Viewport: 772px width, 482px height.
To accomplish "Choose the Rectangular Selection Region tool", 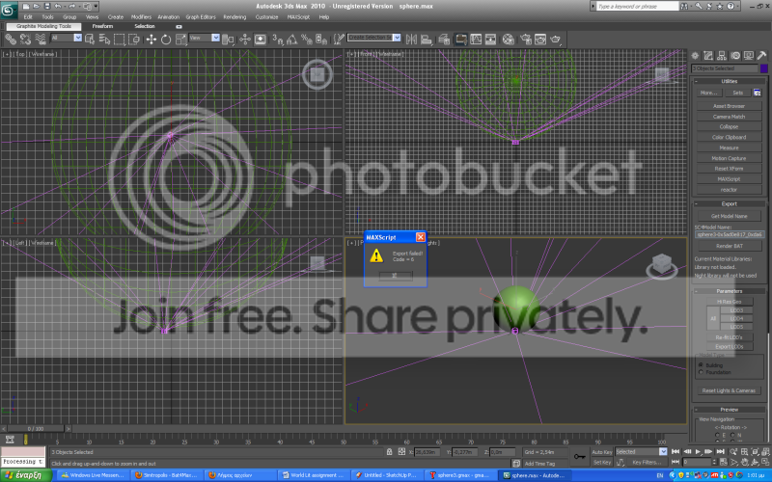I will pyautogui.click(x=119, y=39).
